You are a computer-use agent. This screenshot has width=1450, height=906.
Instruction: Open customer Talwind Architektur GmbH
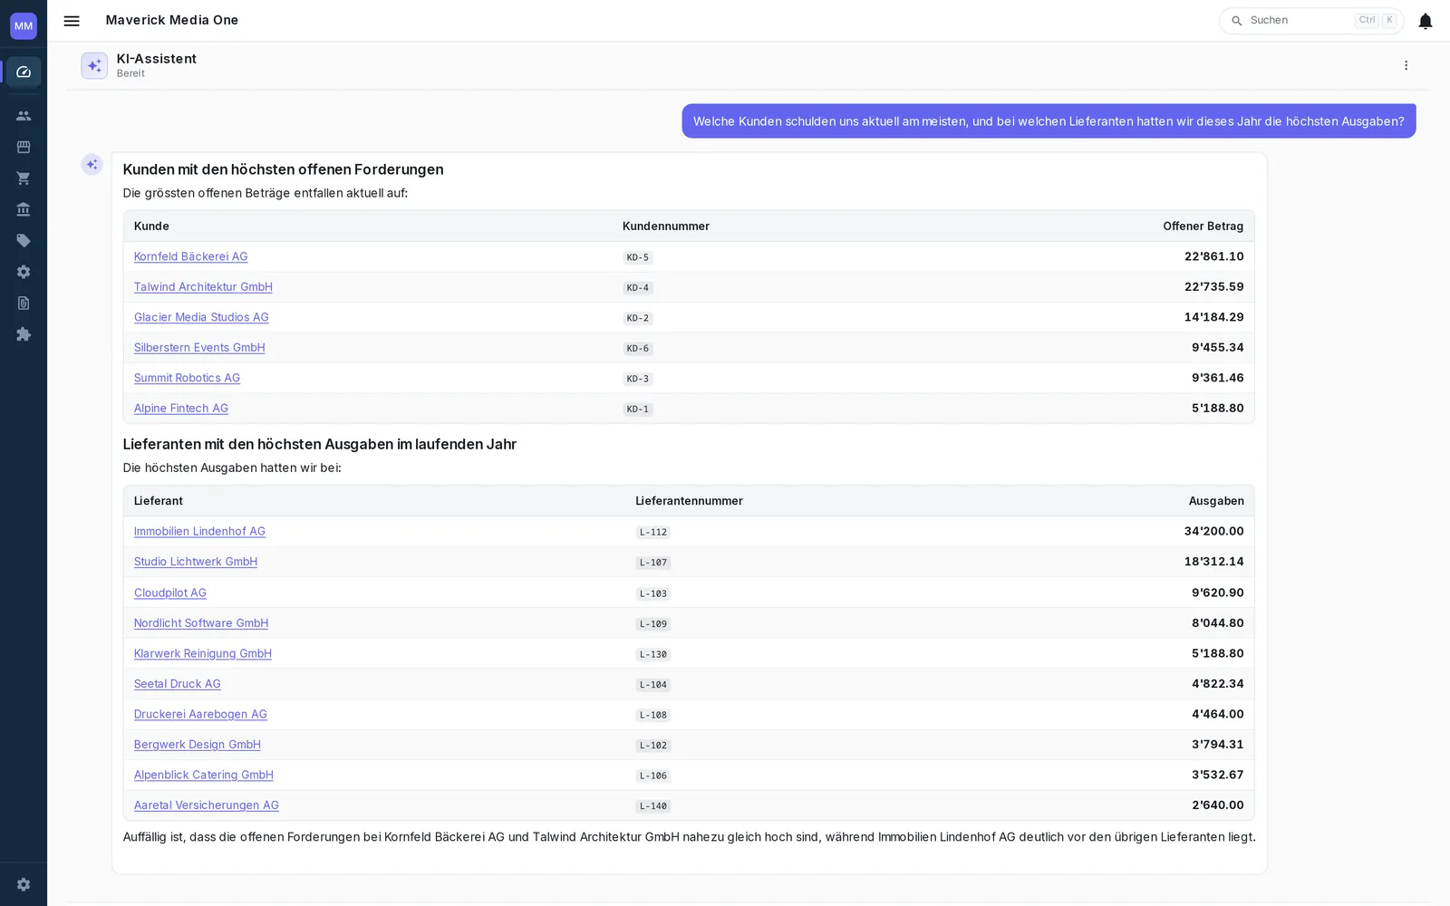[x=203, y=287]
